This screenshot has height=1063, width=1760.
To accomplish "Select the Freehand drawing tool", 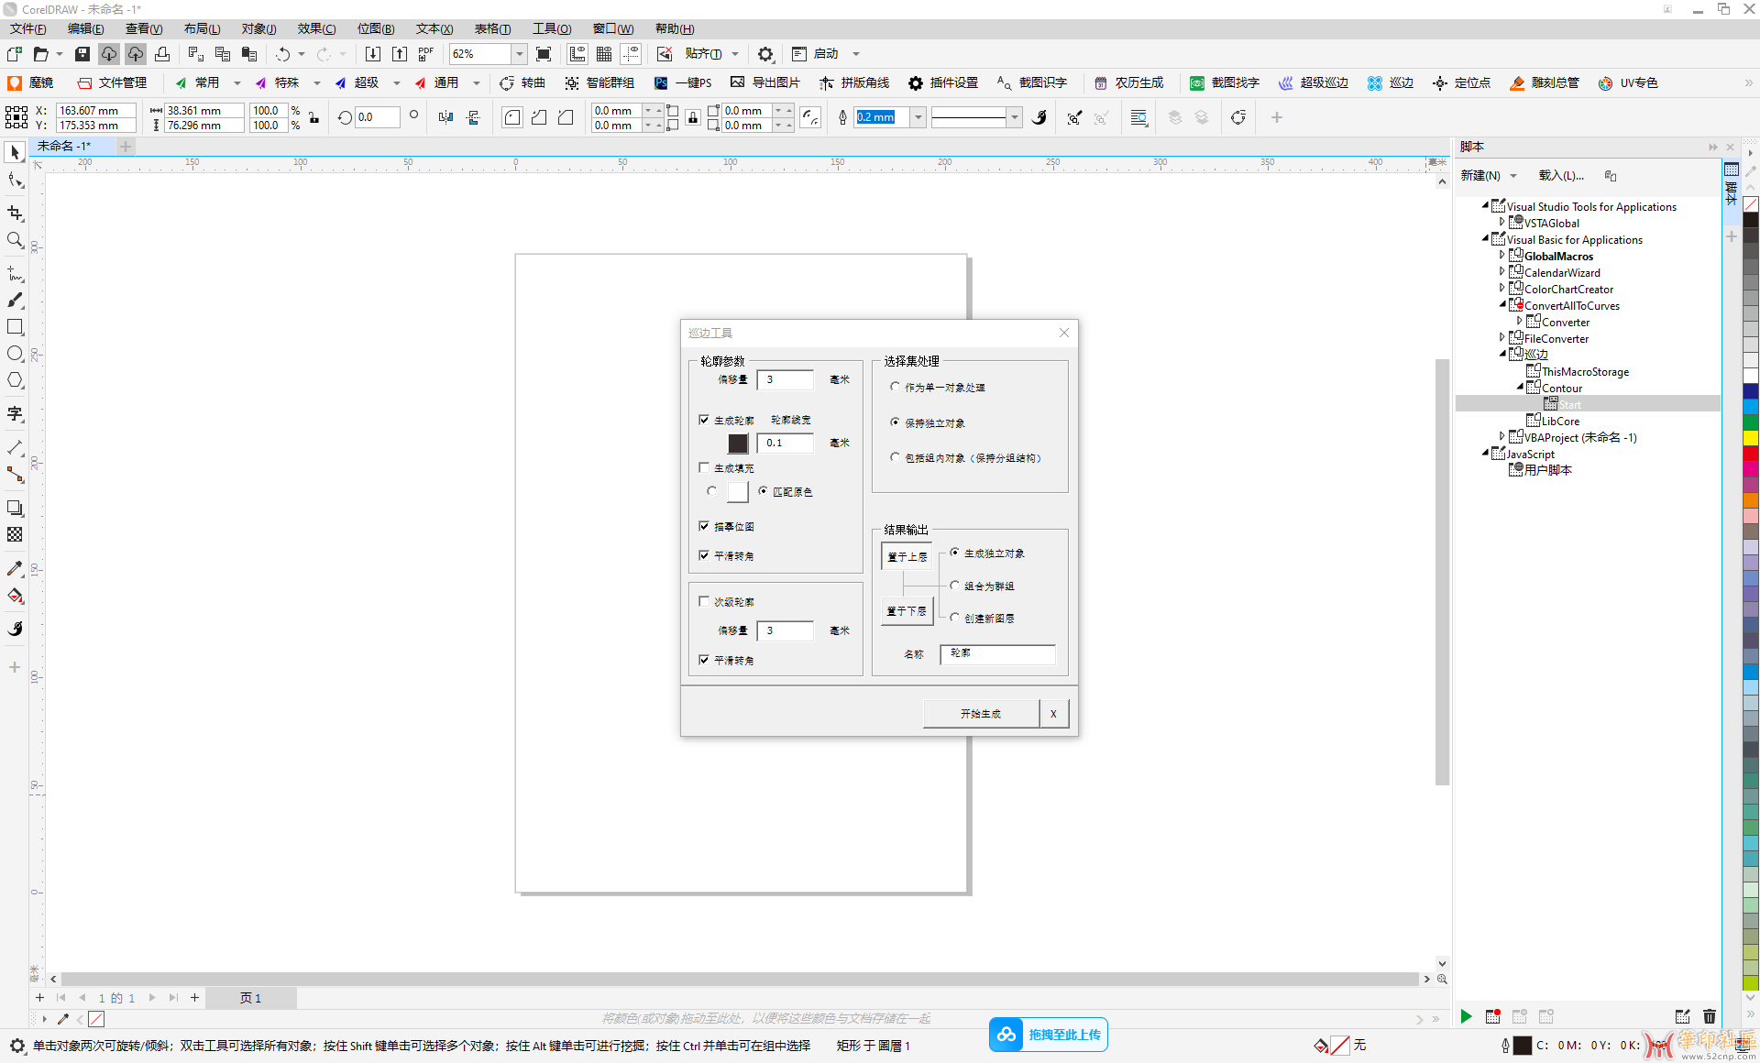I will pyautogui.click(x=15, y=273).
